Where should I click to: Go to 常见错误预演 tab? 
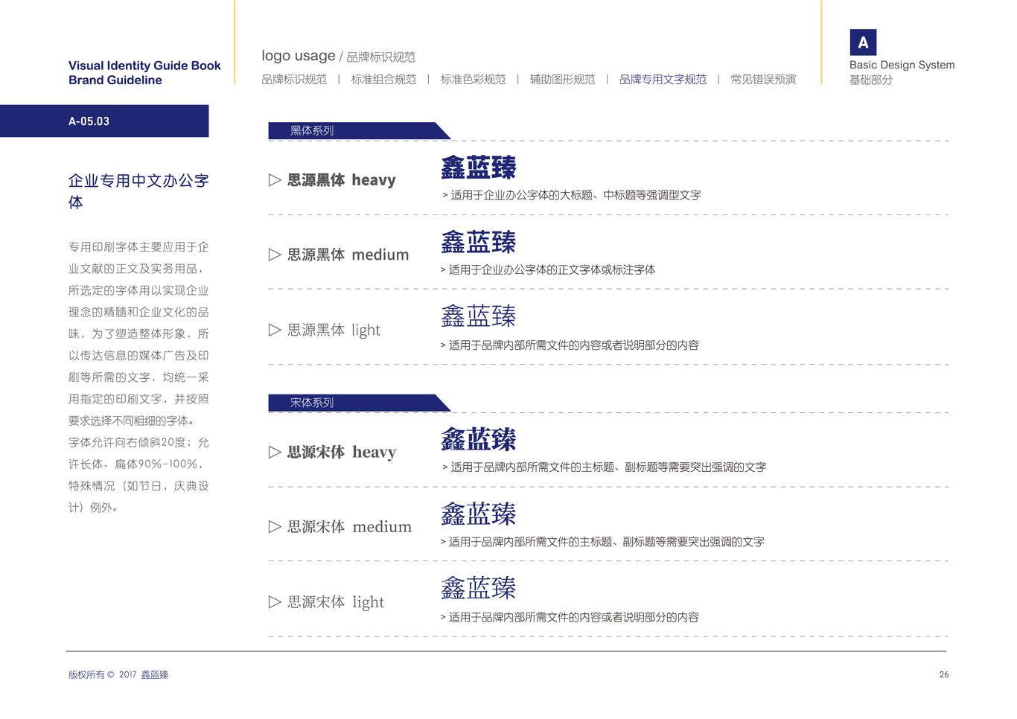coord(763,79)
